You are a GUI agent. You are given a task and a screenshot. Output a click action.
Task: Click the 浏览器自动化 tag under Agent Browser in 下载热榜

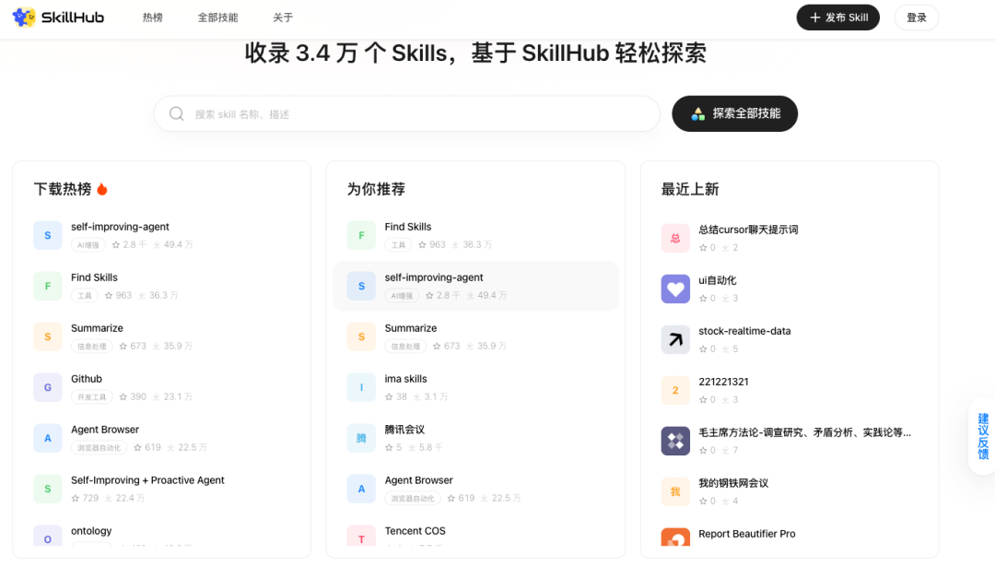coord(99,448)
